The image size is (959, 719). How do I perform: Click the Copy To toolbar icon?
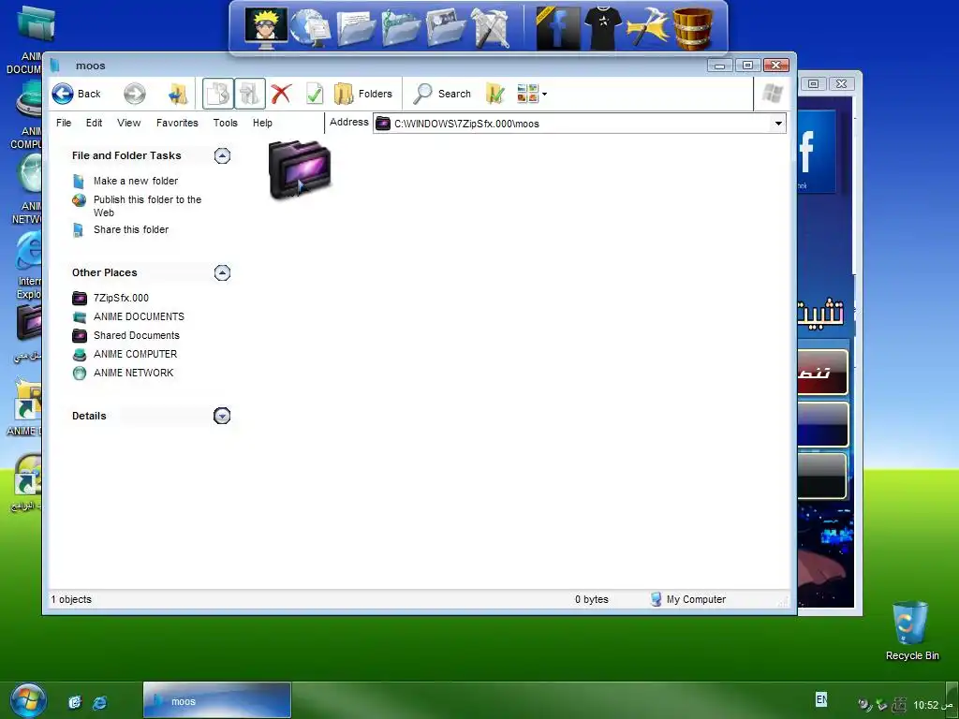[x=217, y=94]
